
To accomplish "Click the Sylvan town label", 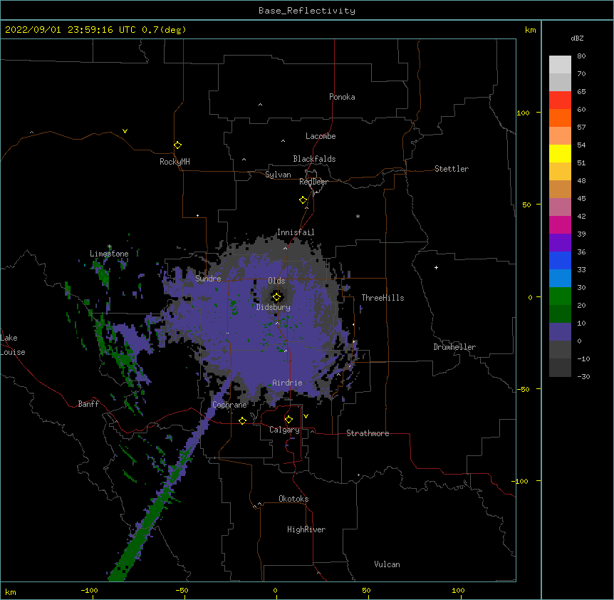I will point(278,175).
